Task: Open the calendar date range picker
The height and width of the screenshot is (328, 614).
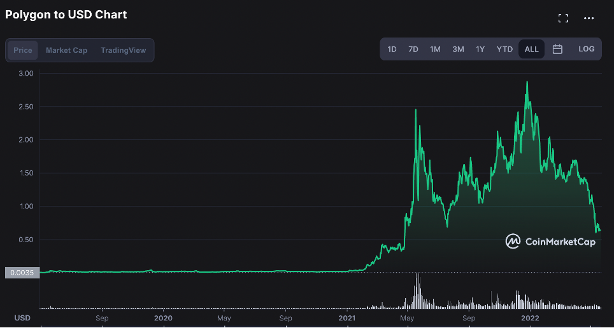Action: [x=557, y=49]
